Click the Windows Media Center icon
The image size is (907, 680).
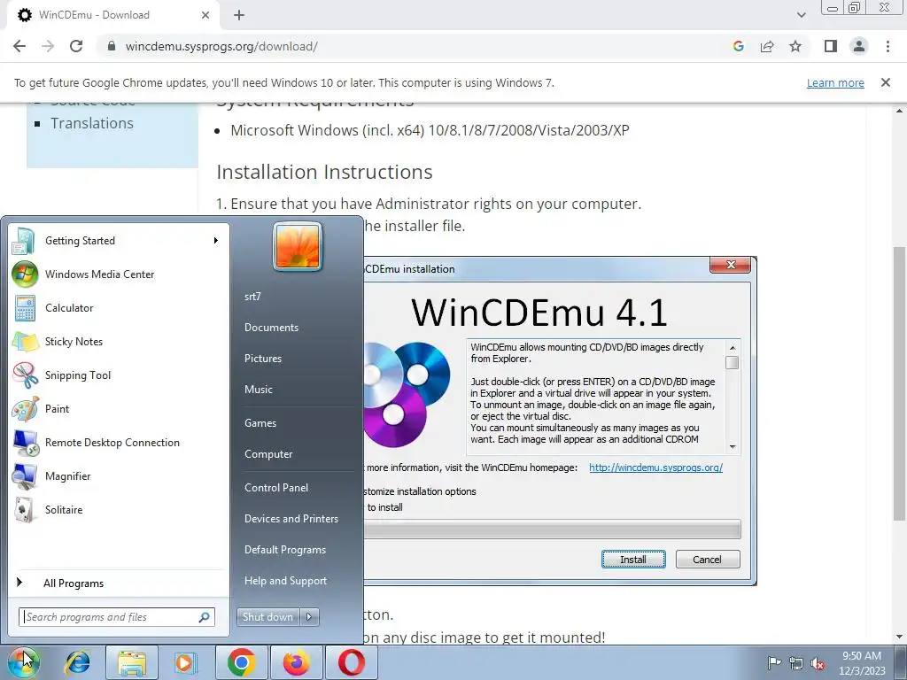pos(25,274)
